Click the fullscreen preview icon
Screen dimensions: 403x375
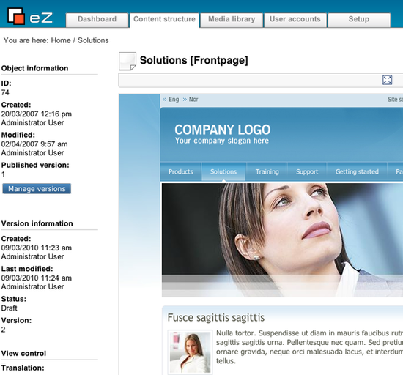pos(387,80)
